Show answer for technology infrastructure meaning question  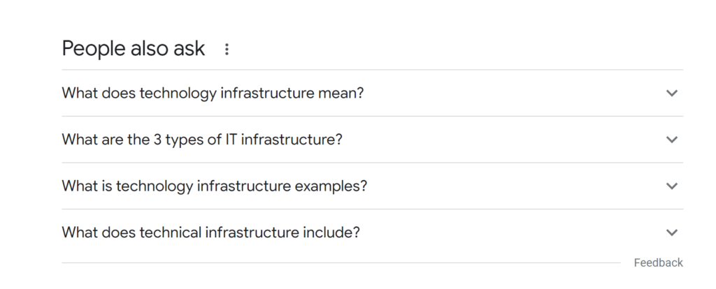[x=372, y=93]
